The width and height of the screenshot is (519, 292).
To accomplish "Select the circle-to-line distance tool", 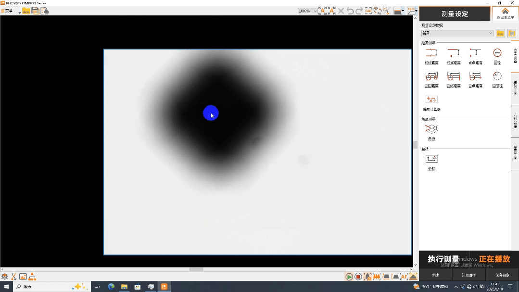I will 454,79.
